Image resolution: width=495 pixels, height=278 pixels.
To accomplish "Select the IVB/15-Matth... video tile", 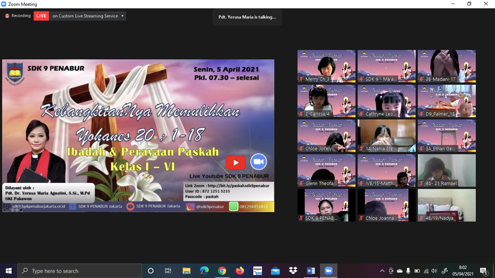I will click(386, 170).
